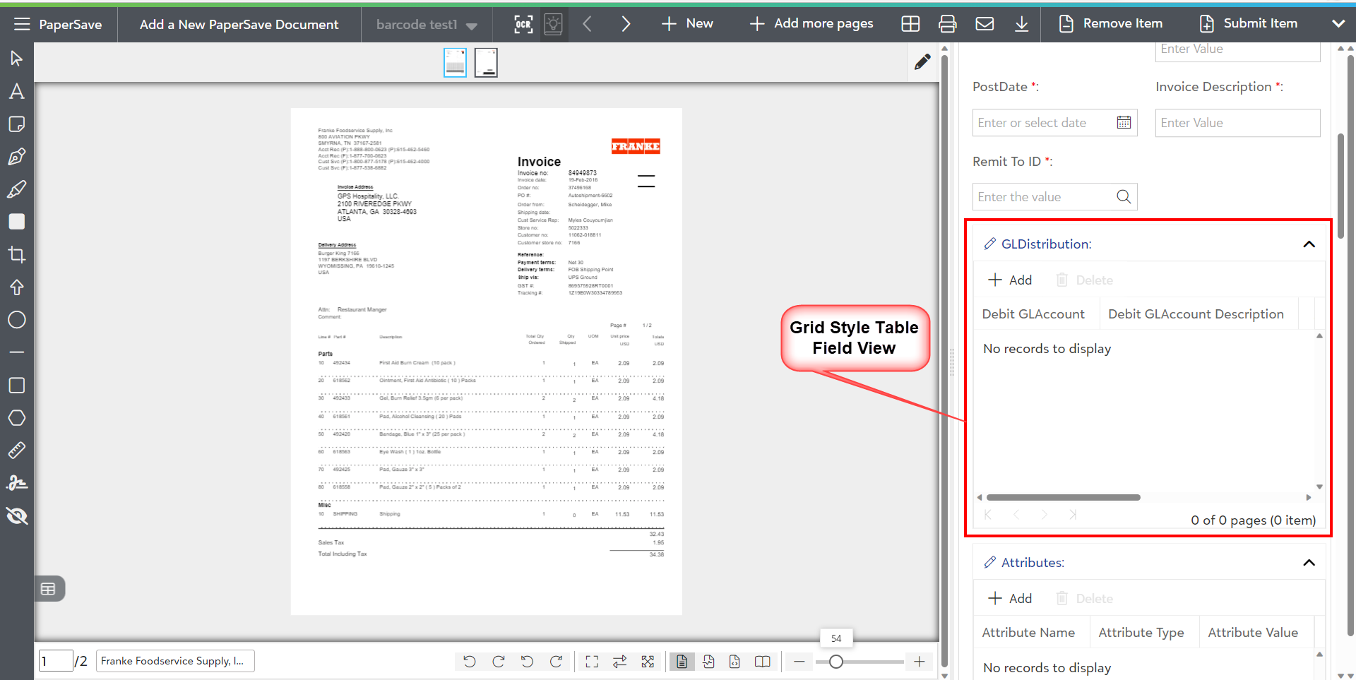Image resolution: width=1356 pixels, height=680 pixels.
Task: Open the Ruler measurement tool
Action: tap(17, 451)
